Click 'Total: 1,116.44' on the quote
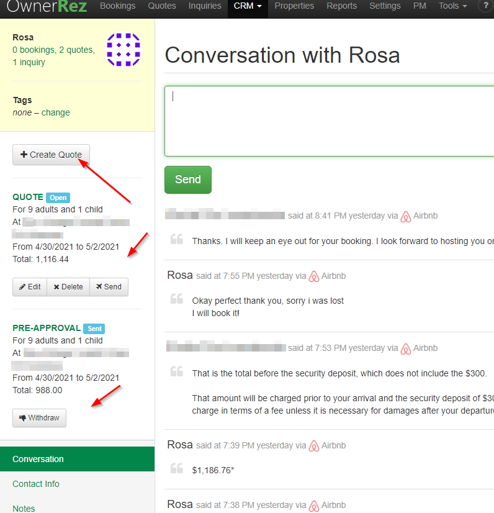494x513 pixels. click(40, 259)
